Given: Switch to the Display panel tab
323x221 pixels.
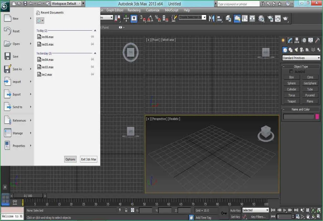Looking at the screenshot, I should tap(311, 40).
